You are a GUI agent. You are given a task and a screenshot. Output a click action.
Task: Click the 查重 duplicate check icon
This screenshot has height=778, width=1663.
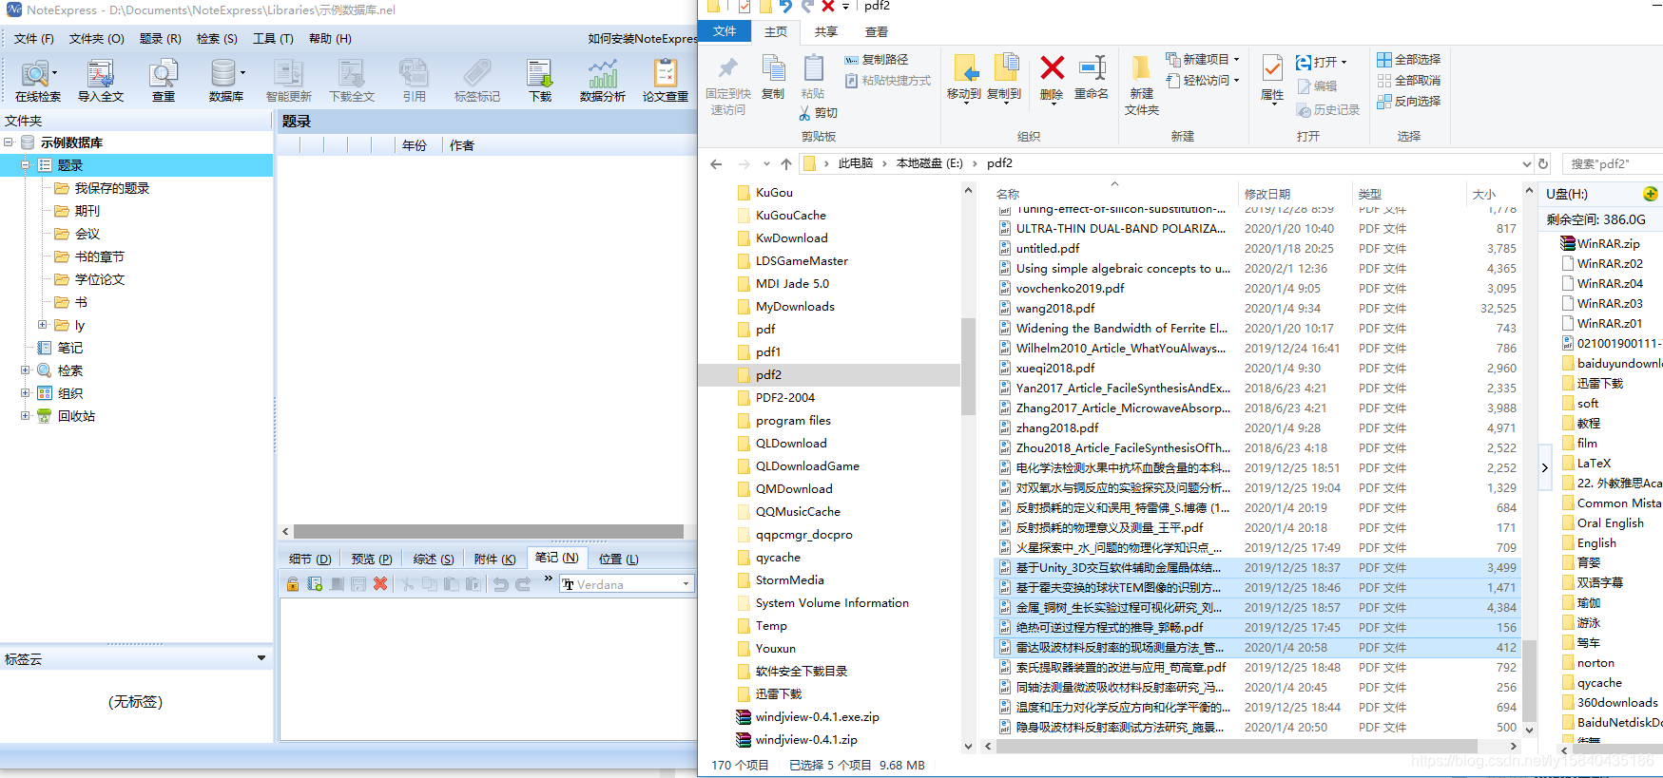164,80
